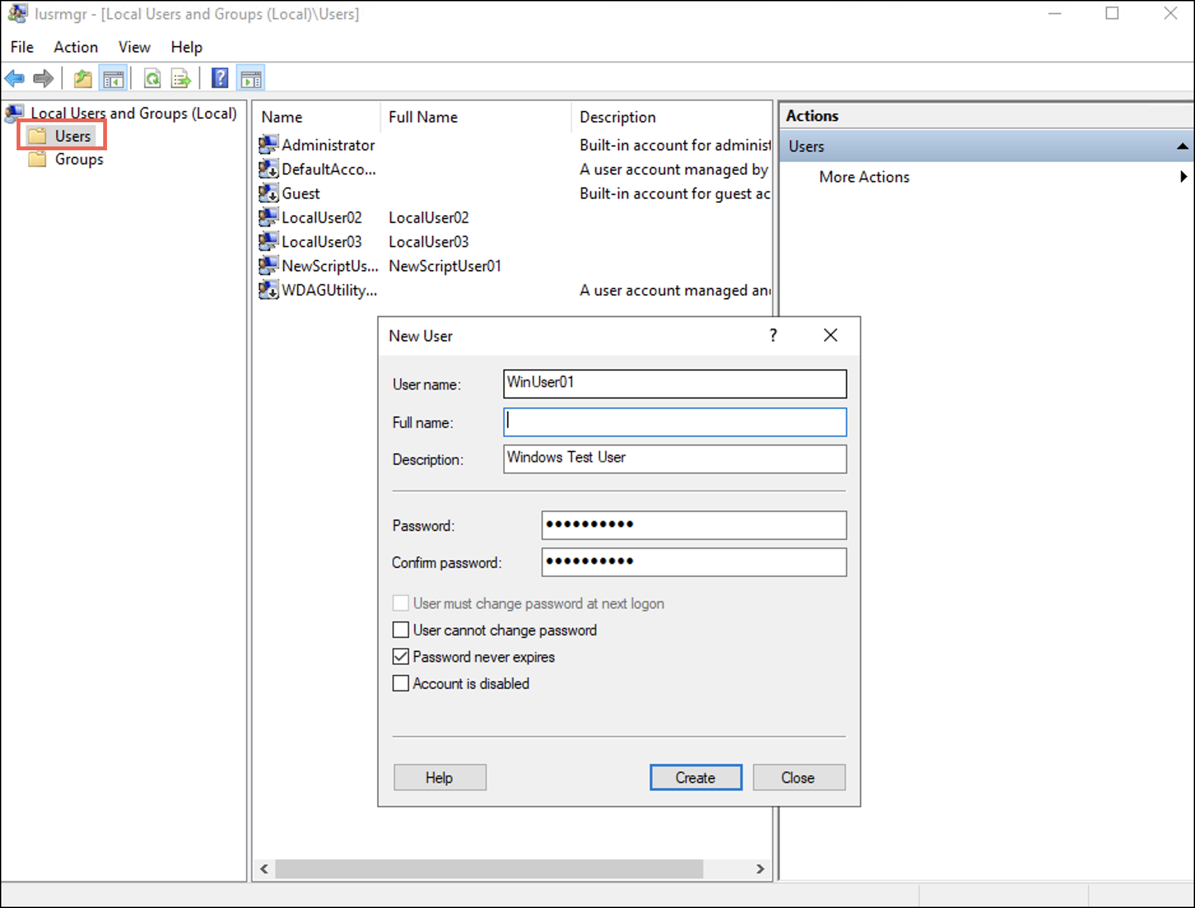Open the View menu

coord(134,47)
